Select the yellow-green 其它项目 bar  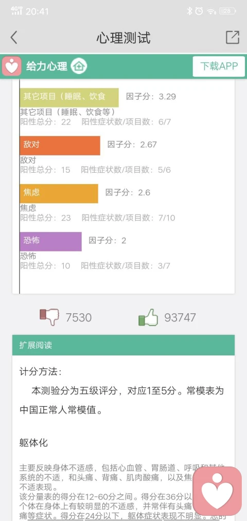tap(69, 97)
